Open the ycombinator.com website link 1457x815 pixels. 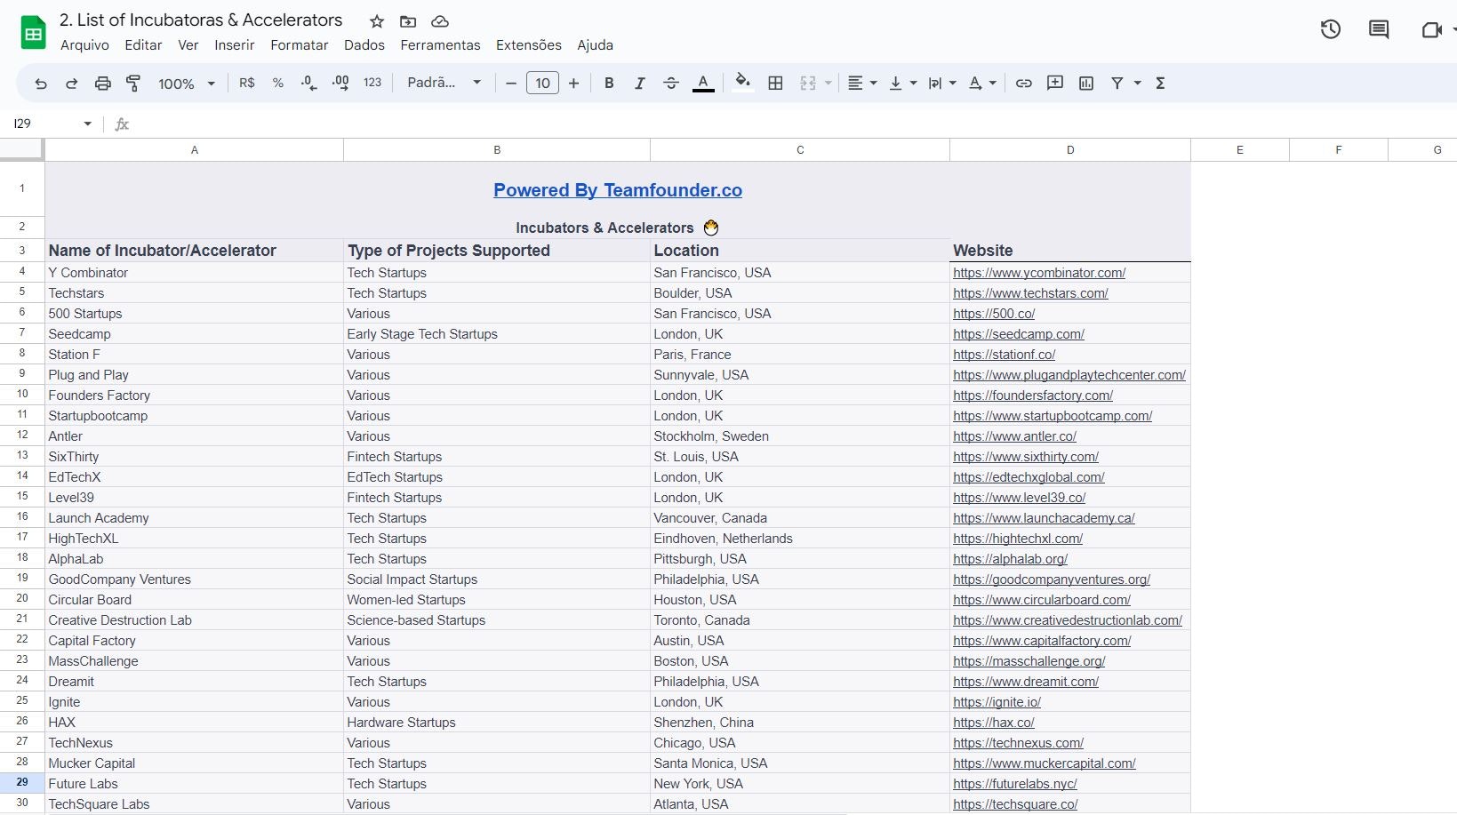pos(1039,273)
